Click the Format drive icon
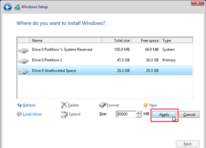Screen dimensions: 206x148 tap(102, 105)
